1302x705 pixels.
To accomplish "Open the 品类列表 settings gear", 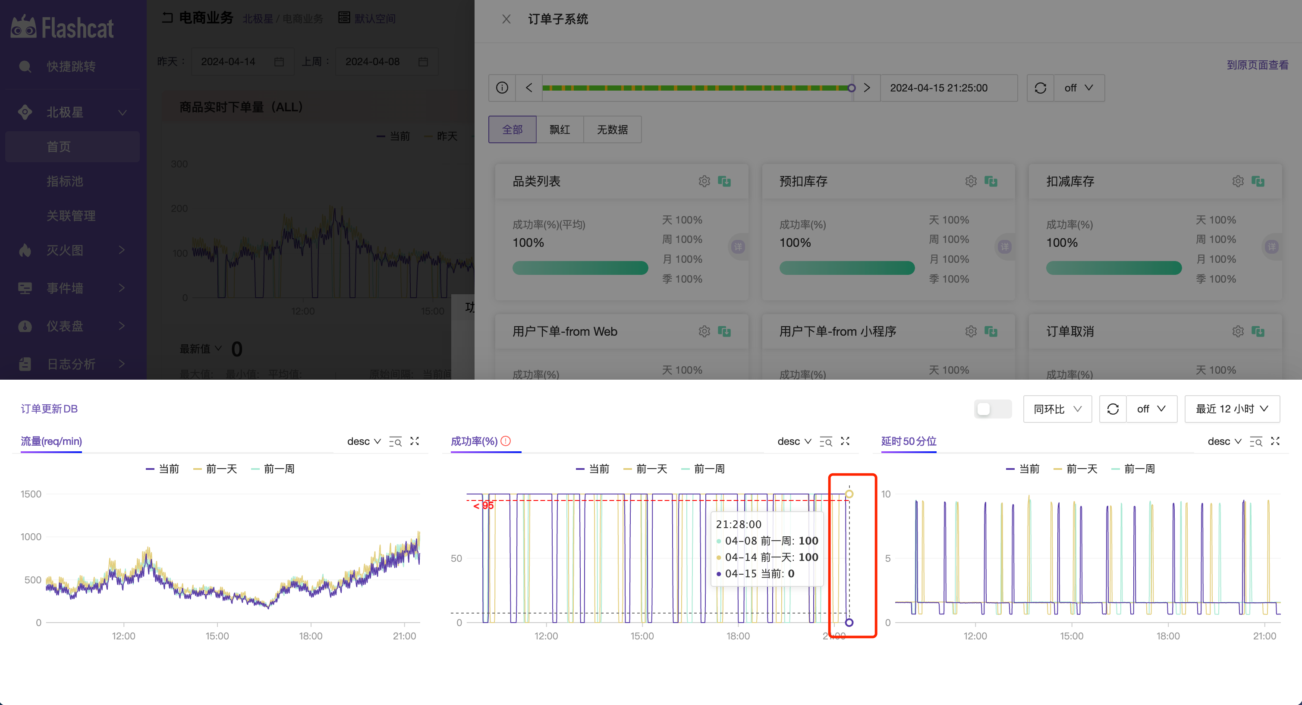I will coord(704,182).
